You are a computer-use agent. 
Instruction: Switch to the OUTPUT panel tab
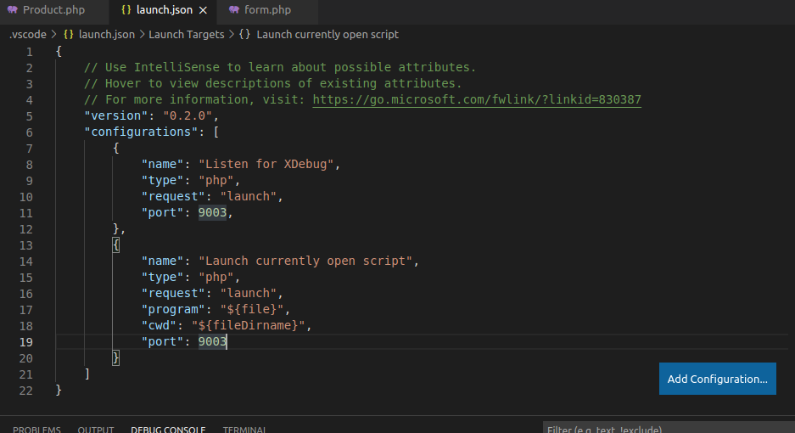95,429
